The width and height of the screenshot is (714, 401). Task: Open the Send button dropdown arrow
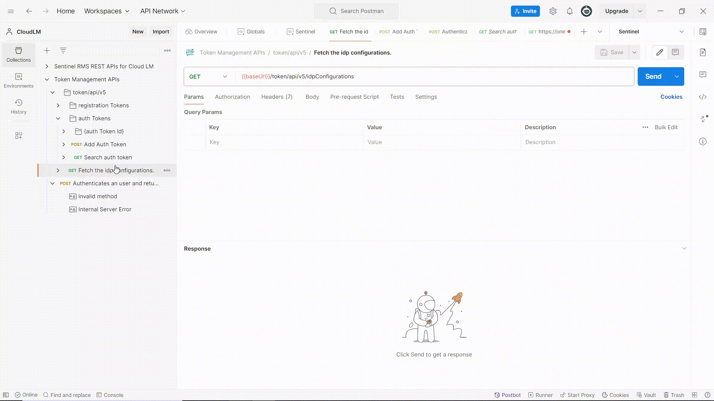(x=677, y=76)
